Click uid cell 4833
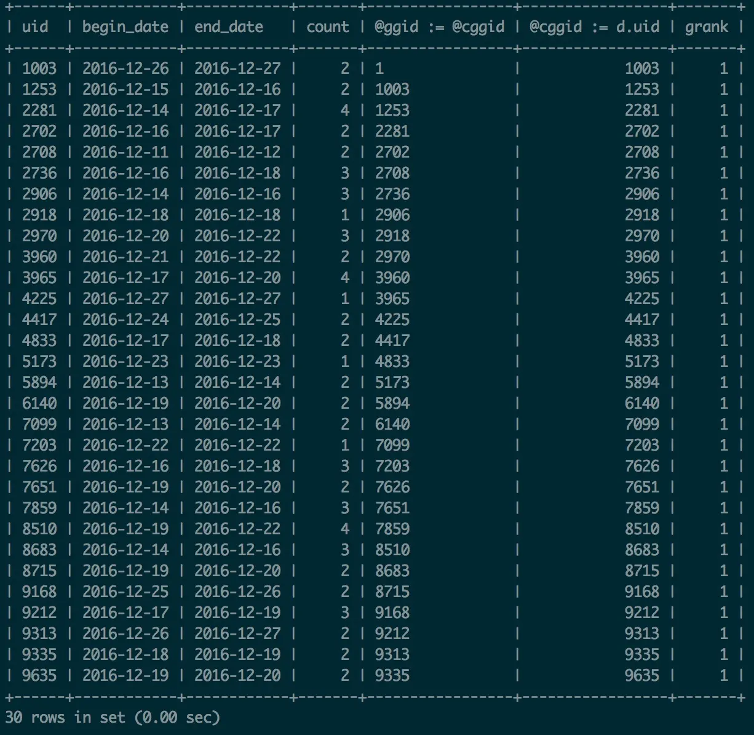Screen dimensions: 754x735 (39, 340)
